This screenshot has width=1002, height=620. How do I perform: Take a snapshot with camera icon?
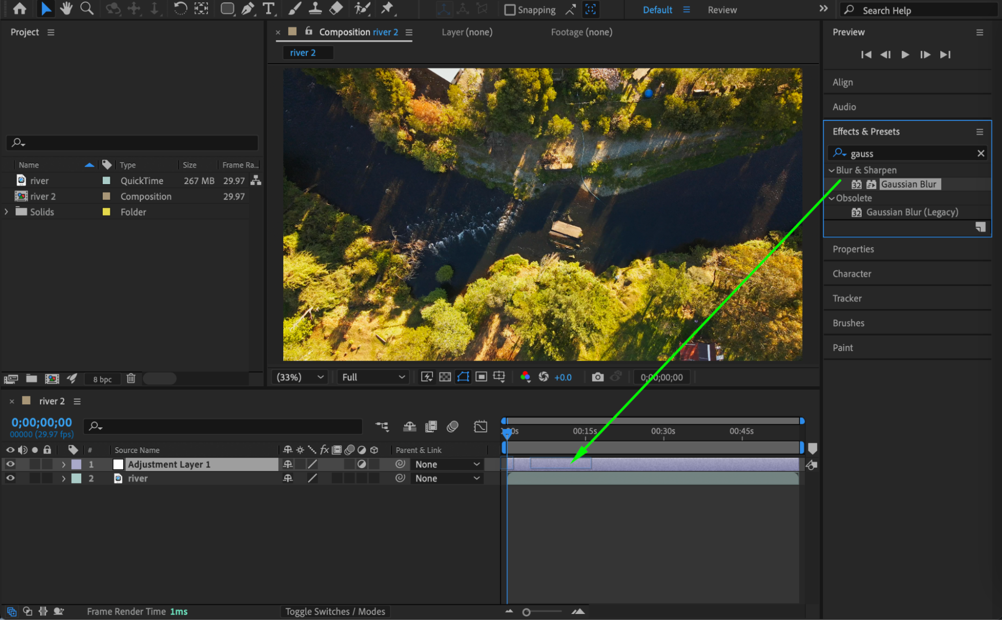(597, 377)
